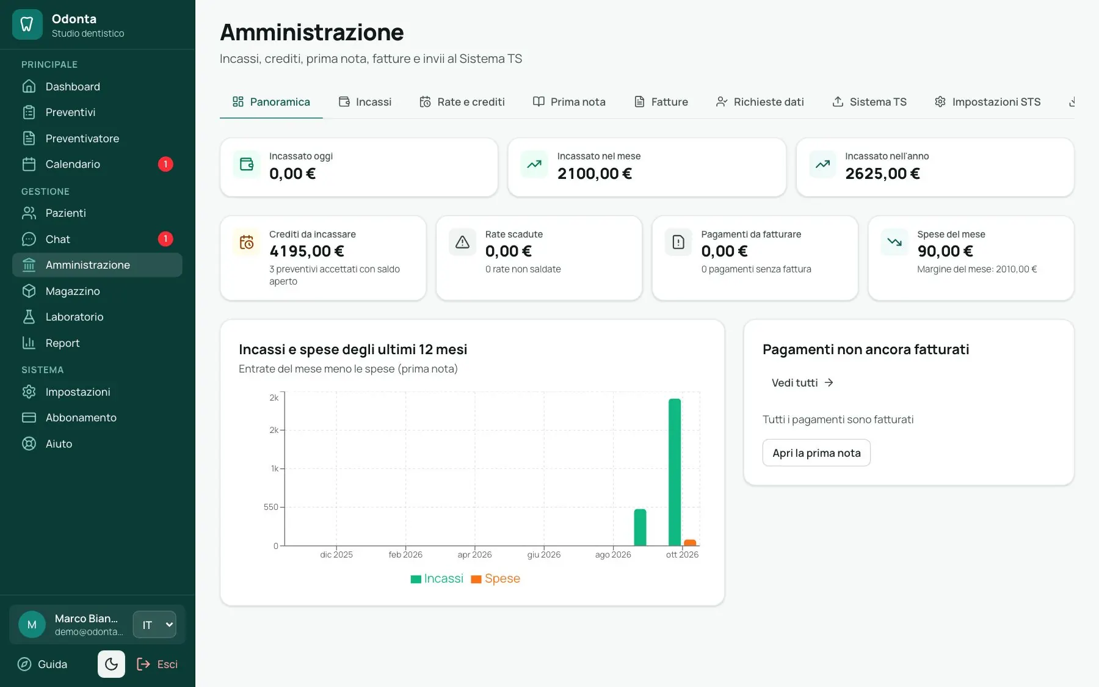
Task: Click the Pagamenti da fatturare document icon
Action: click(678, 242)
